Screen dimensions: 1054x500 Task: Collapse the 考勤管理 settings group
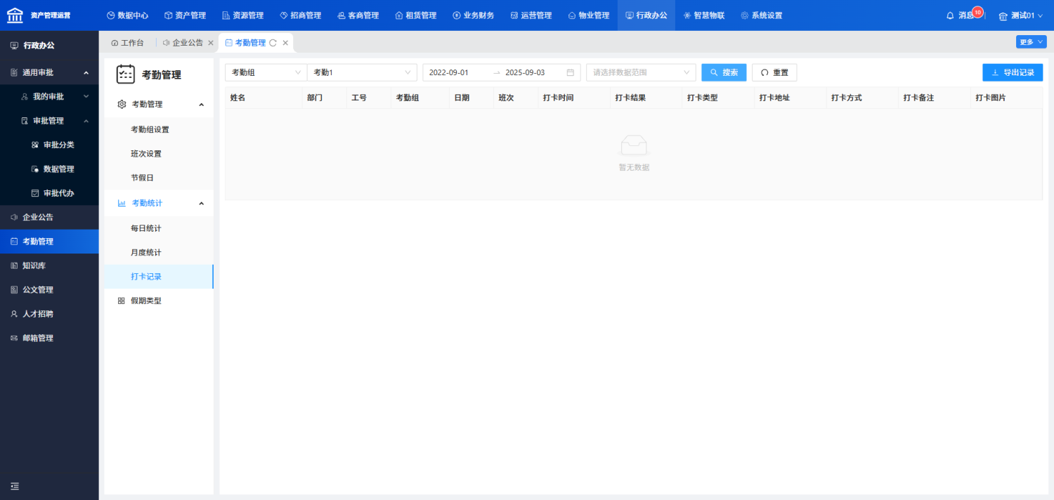pos(159,105)
